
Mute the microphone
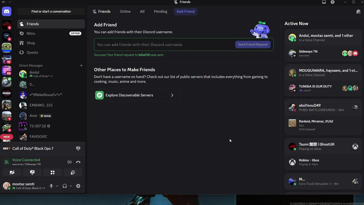click(51, 186)
